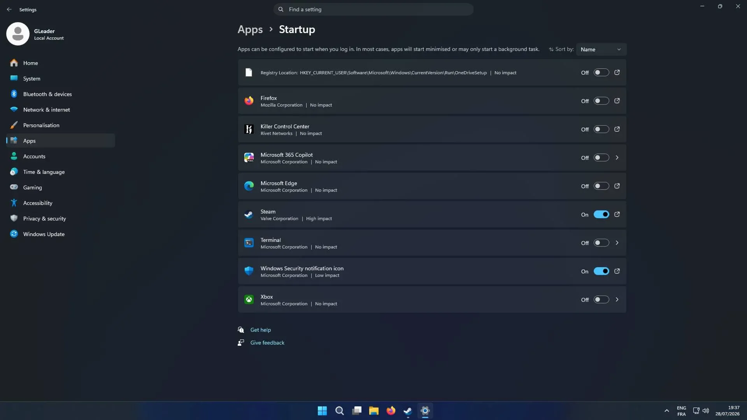This screenshot has height=420, width=747.
Task: Click the Microsoft Edge app icon in list
Action: (249, 186)
